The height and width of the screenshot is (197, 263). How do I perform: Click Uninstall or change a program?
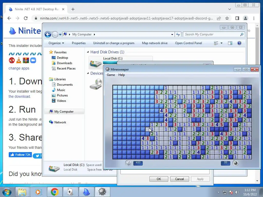click(114, 43)
